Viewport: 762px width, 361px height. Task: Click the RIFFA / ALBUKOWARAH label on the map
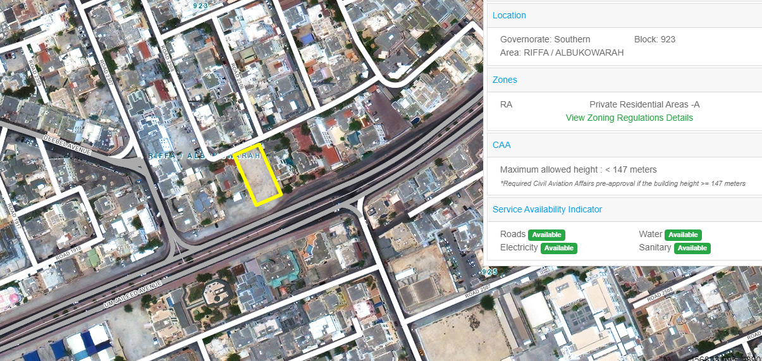(x=204, y=155)
